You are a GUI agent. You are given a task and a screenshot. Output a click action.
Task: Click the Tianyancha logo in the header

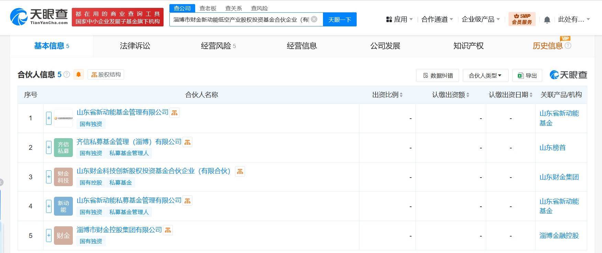(x=39, y=17)
